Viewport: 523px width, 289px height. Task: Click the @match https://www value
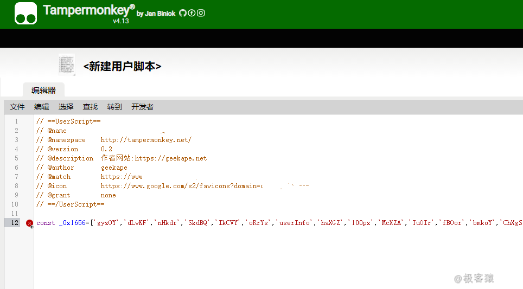(122, 177)
